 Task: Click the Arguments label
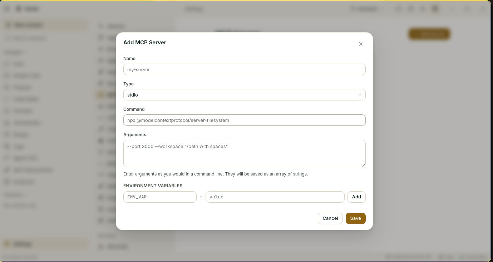pyautogui.click(x=135, y=134)
